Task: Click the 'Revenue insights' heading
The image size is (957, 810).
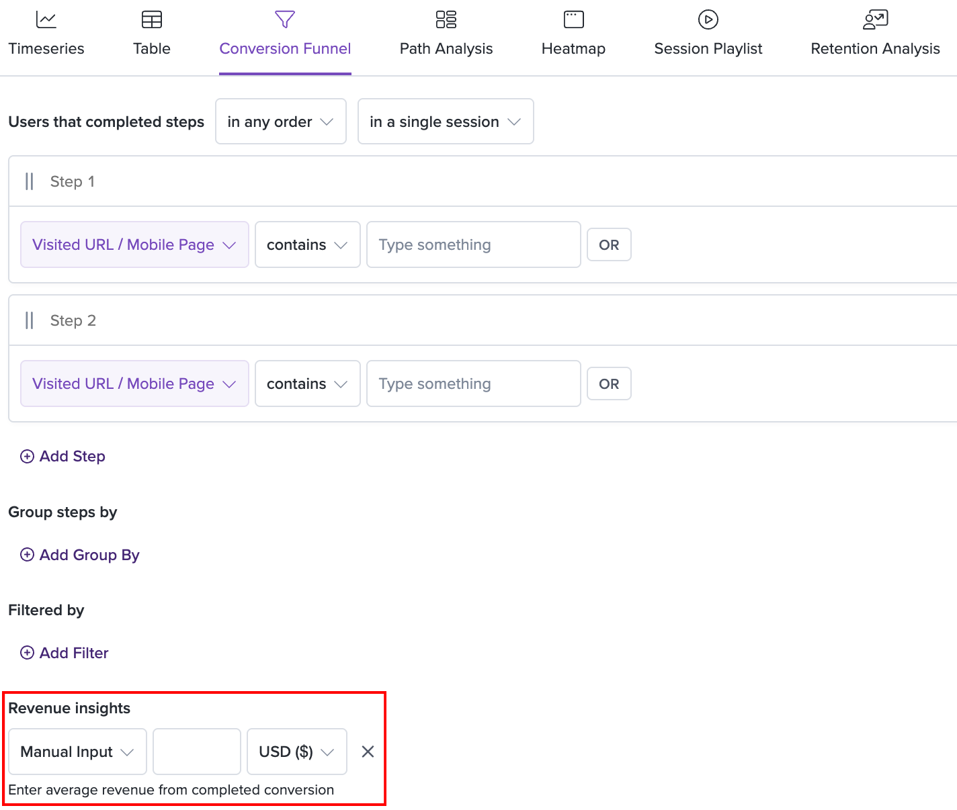Action: click(x=69, y=708)
